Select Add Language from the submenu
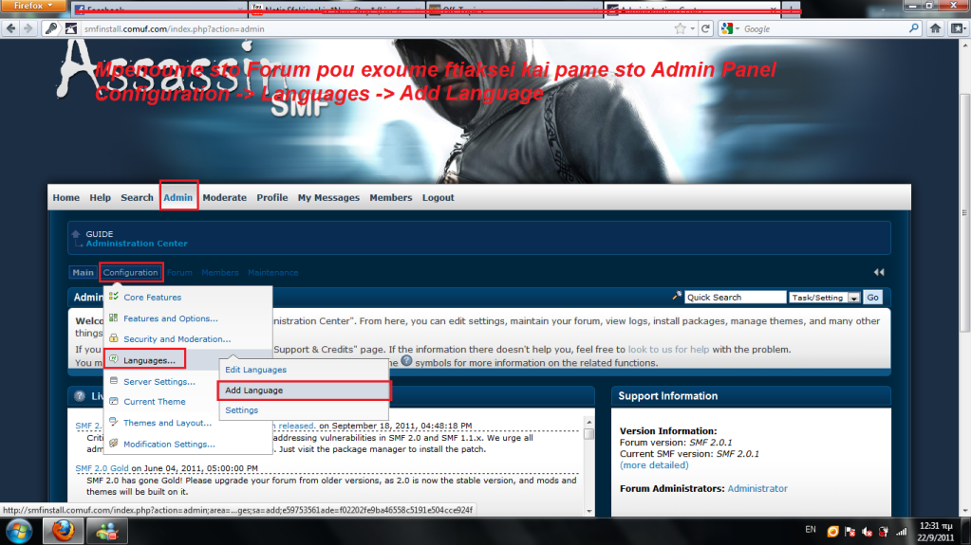 [254, 391]
